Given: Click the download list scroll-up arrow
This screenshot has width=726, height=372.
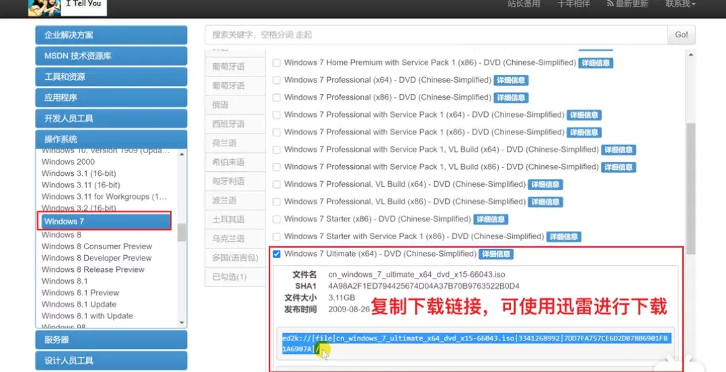Looking at the screenshot, I should pyautogui.click(x=691, y=54).
